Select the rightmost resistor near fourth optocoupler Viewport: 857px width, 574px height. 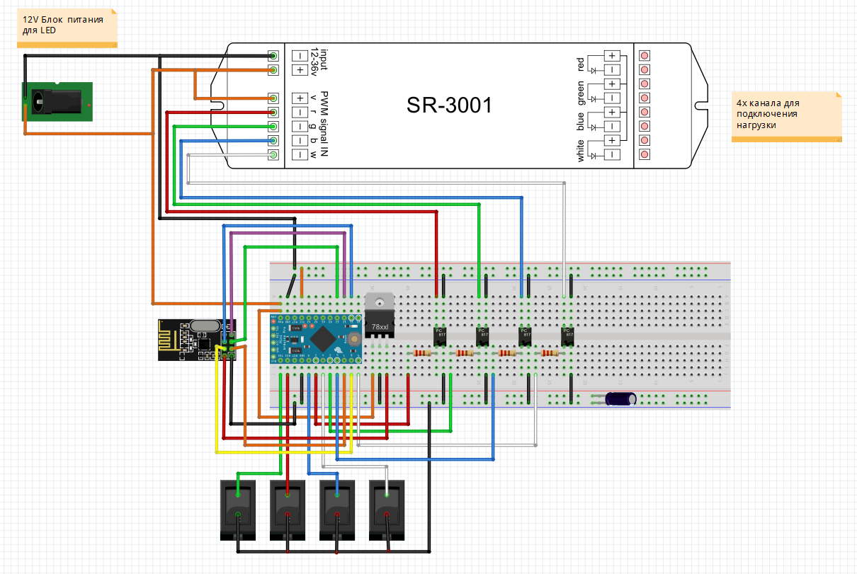(550, 353)
